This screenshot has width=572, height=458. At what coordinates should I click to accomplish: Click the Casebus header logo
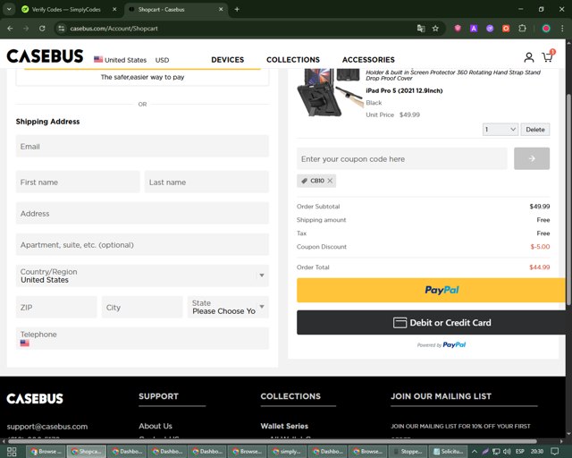click(45, 56)
